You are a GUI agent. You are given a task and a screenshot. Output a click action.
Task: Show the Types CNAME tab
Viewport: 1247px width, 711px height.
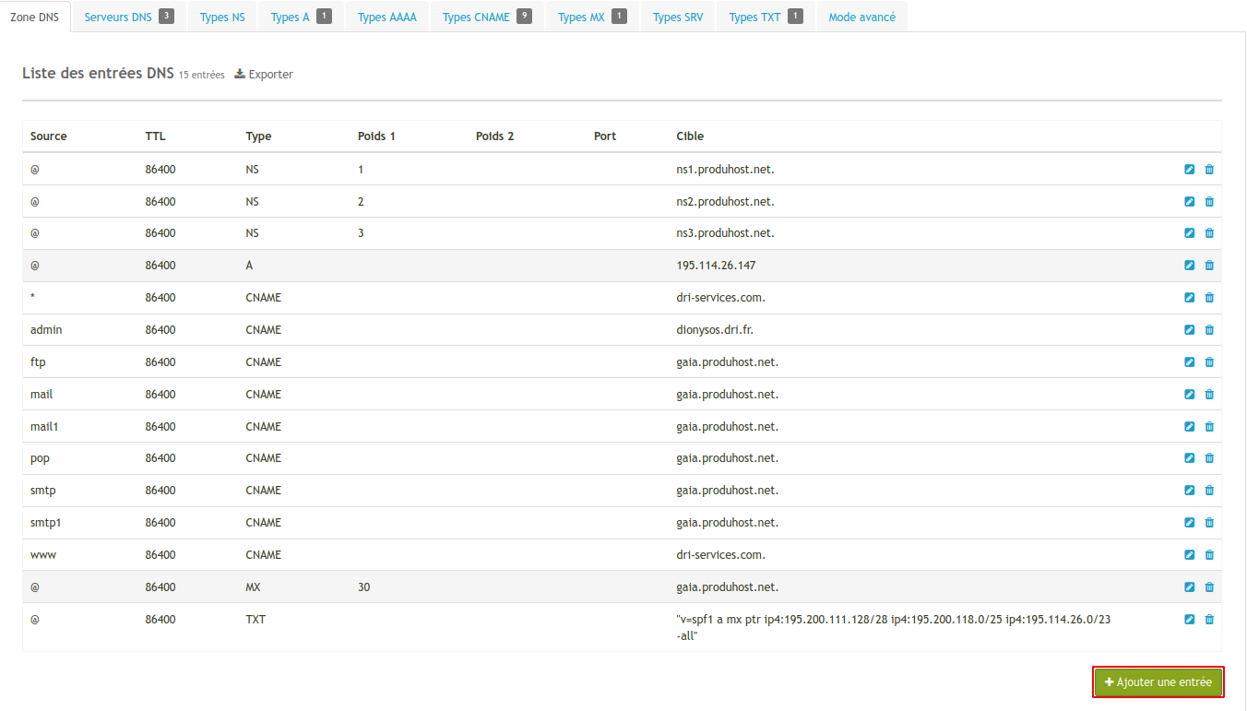click(487, 17)
